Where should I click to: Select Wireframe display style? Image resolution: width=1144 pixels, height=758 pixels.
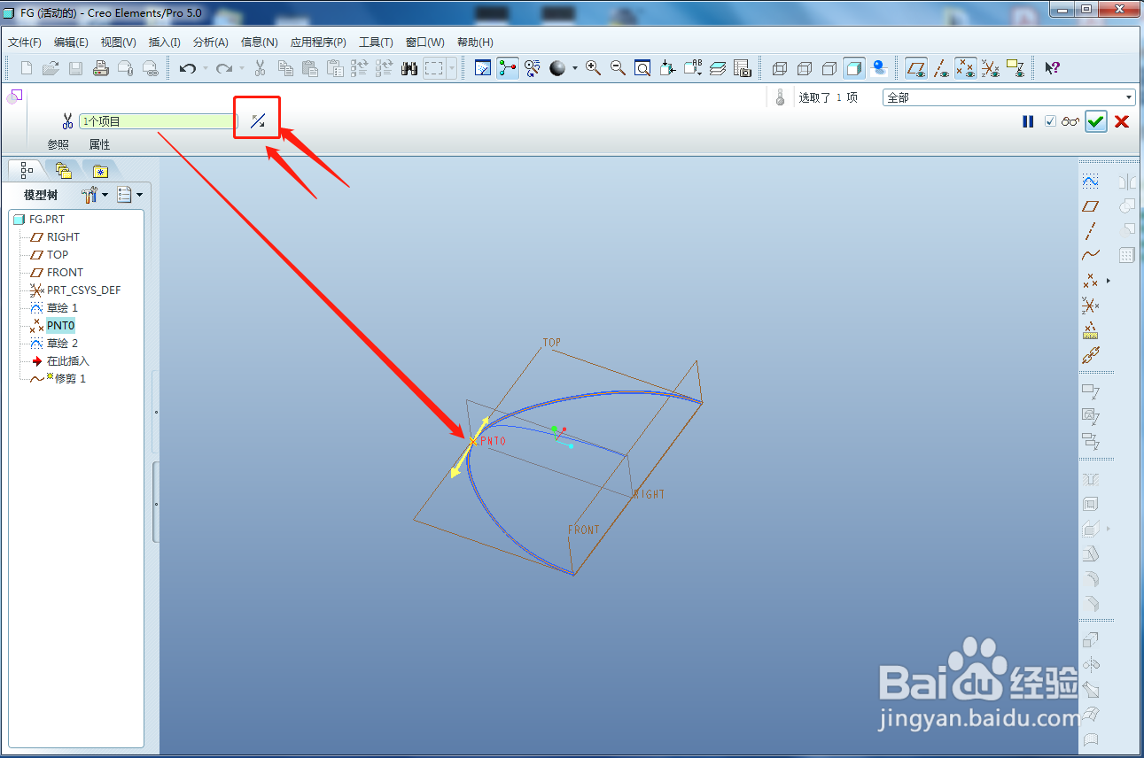[780, 68]
